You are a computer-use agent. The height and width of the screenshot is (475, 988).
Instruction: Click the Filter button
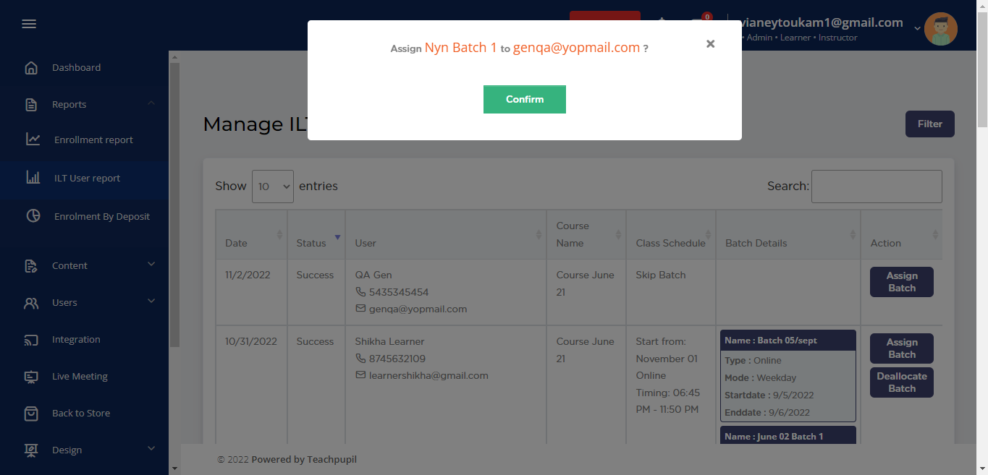click(x=929, y=124)
